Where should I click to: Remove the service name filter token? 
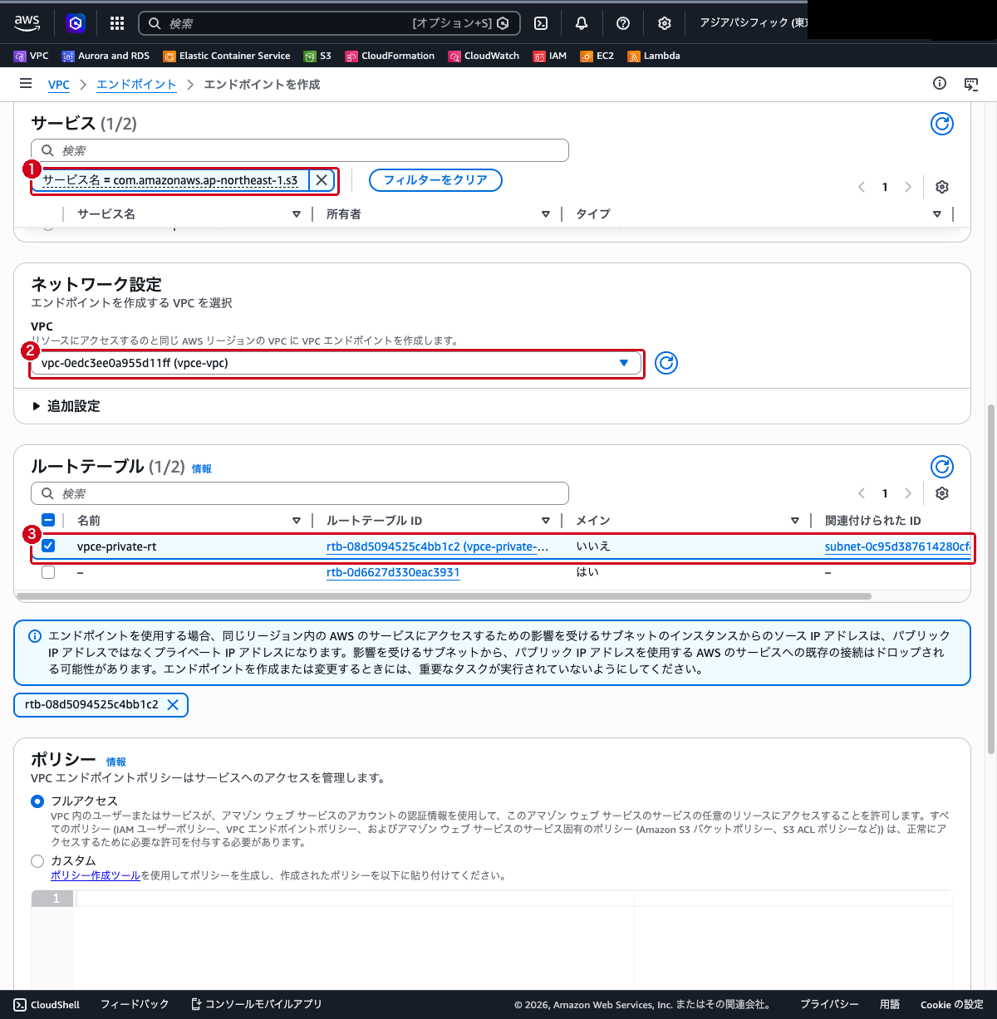point(322,180)
